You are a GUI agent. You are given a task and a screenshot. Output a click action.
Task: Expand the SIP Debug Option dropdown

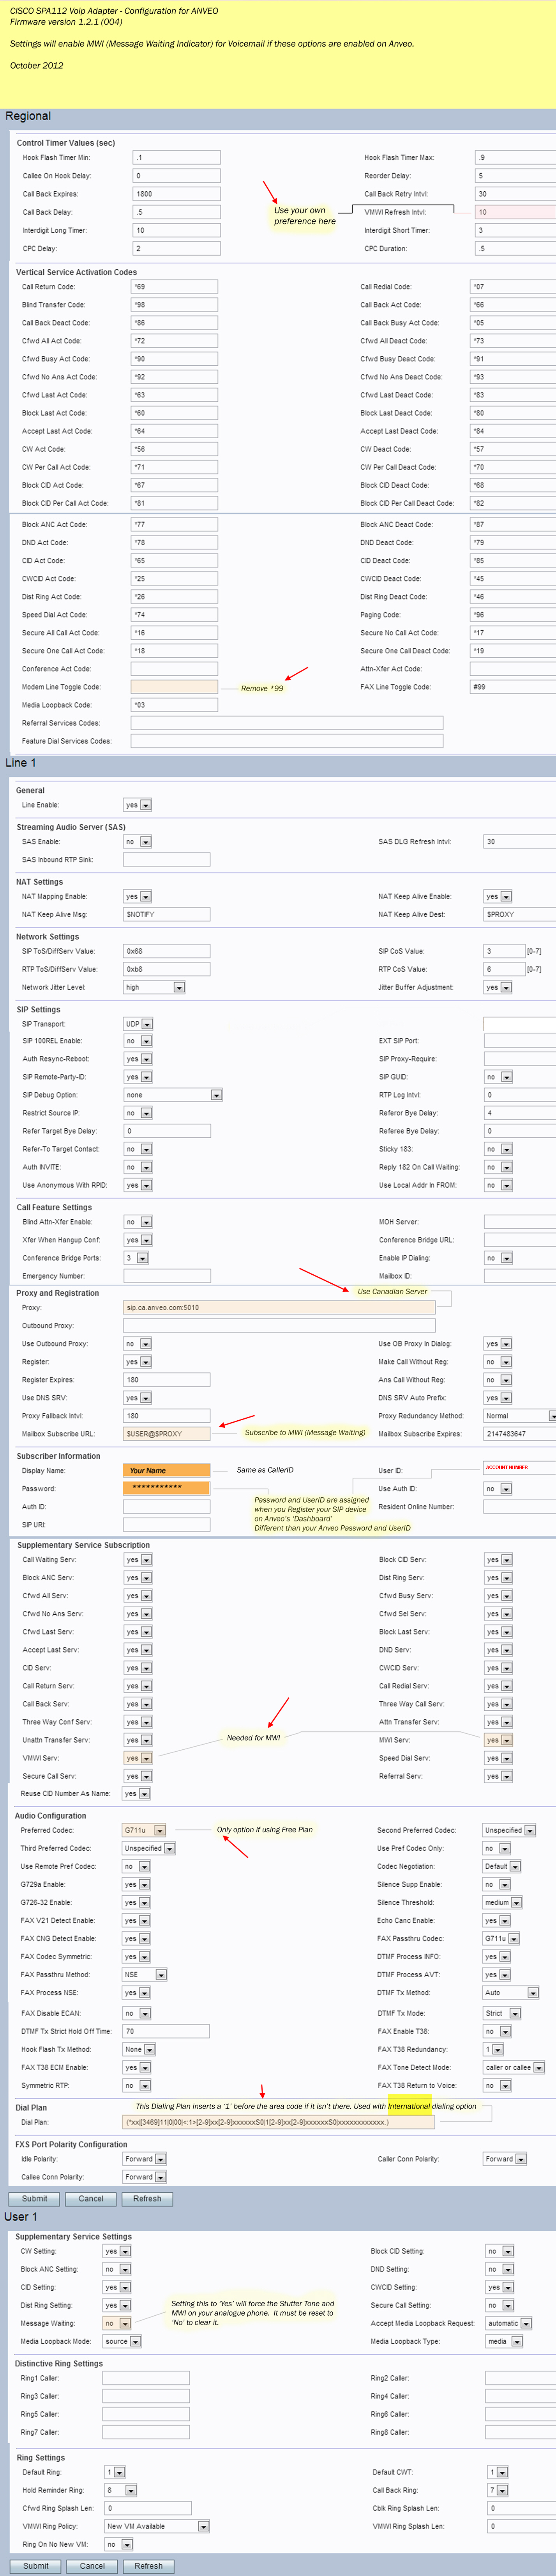(x=173, y=1095)
